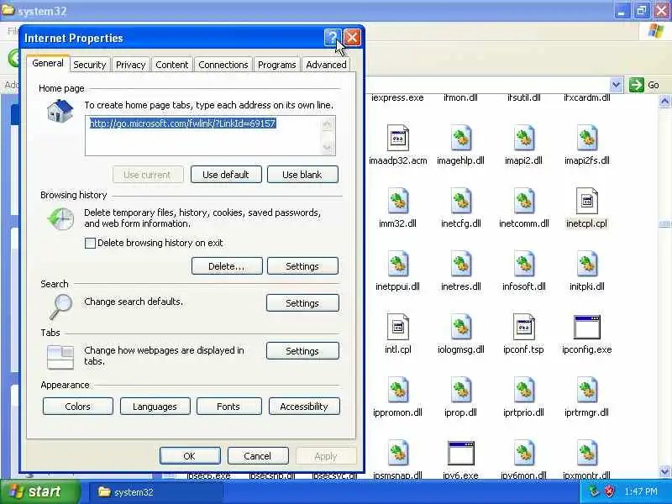Select the initpki.dll file icon

pyautogui.click(x=586, y=264)
